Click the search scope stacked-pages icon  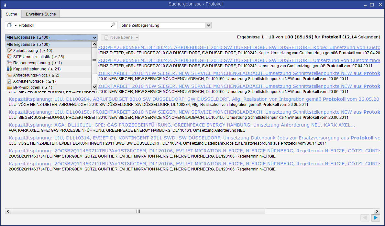[x=9, y=25]
